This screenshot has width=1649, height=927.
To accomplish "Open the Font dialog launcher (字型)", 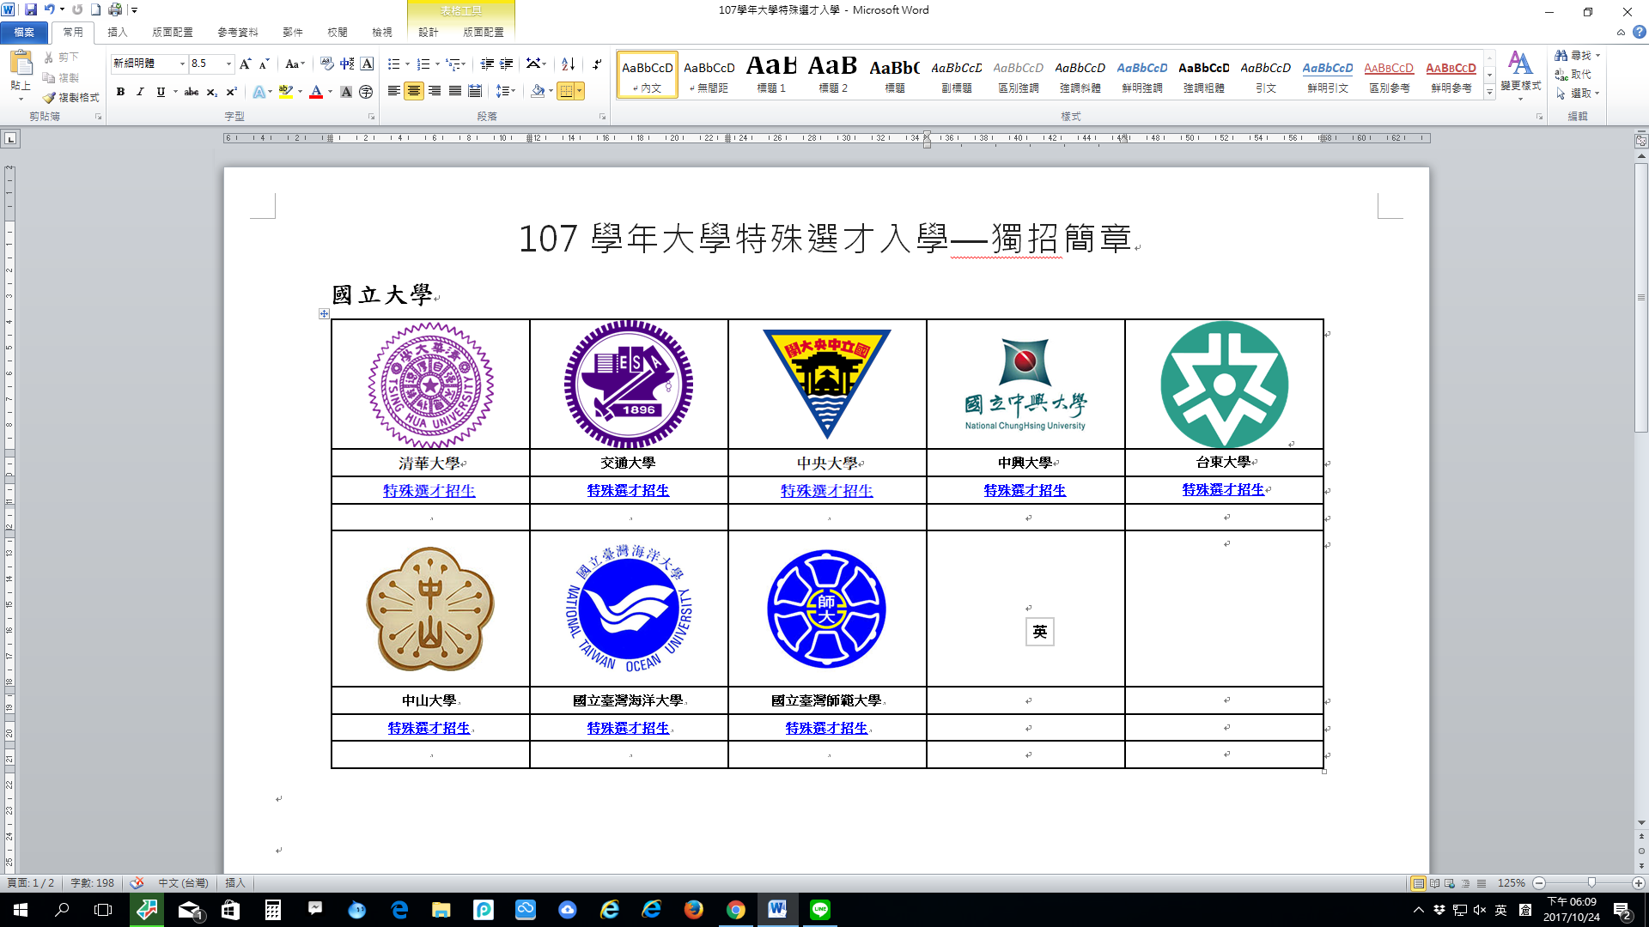I will pos(371,117).
